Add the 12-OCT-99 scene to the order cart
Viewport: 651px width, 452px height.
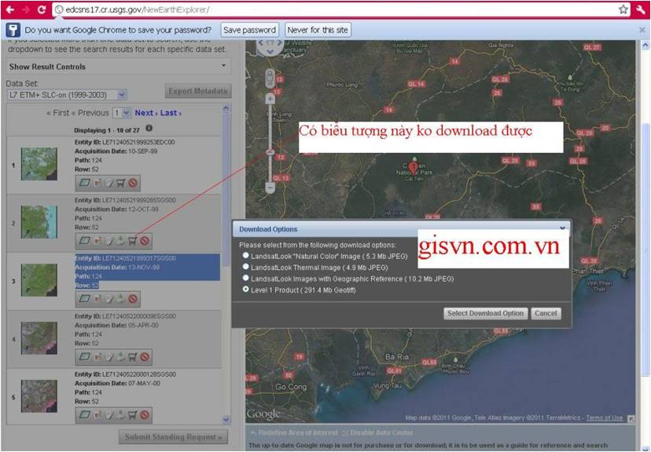[132, 241]
